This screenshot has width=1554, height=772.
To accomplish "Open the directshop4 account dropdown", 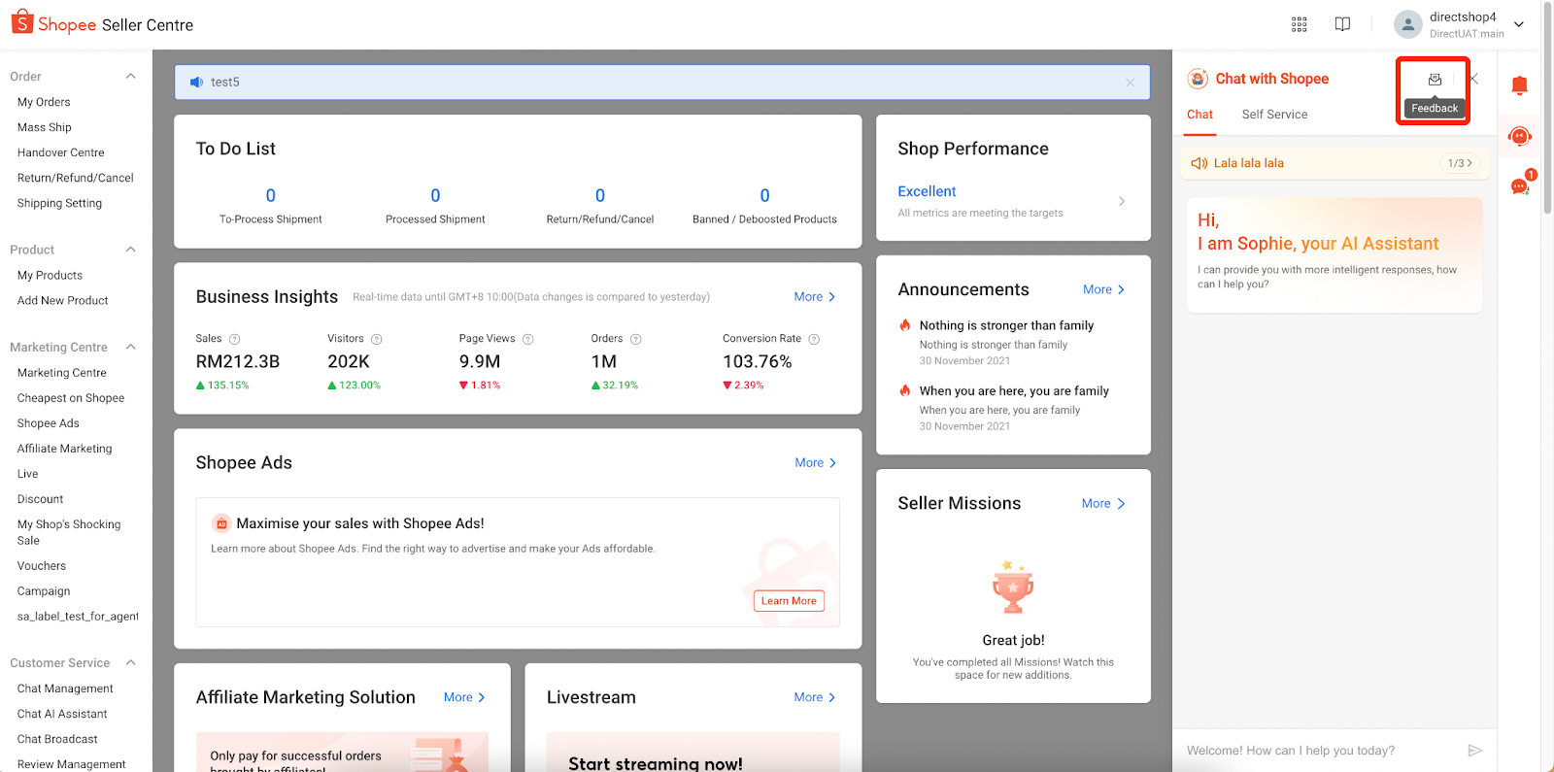I will tap(1519, 24).
